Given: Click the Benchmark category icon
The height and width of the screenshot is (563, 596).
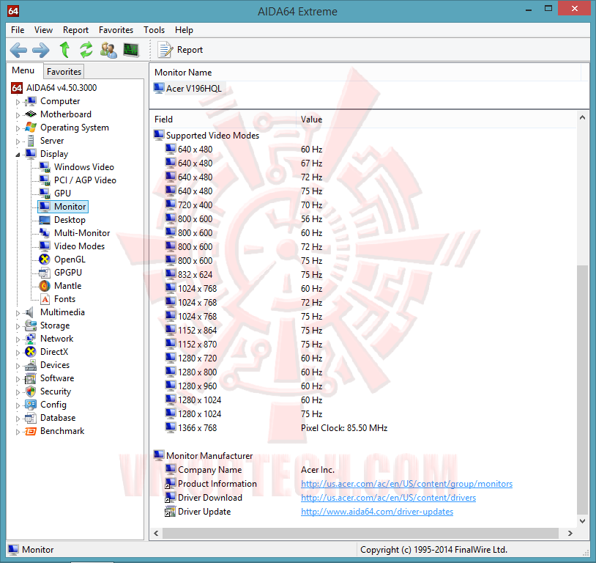Looking at the screenshot, I should pyautogui.click(x=31, y=431).
